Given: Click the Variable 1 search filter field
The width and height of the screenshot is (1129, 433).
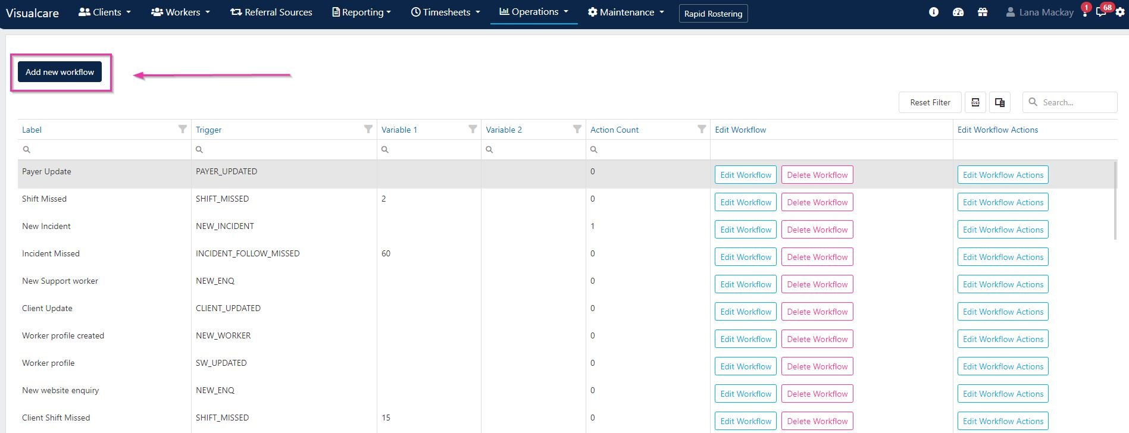Looking at the screenshot, I should (429, 149).
